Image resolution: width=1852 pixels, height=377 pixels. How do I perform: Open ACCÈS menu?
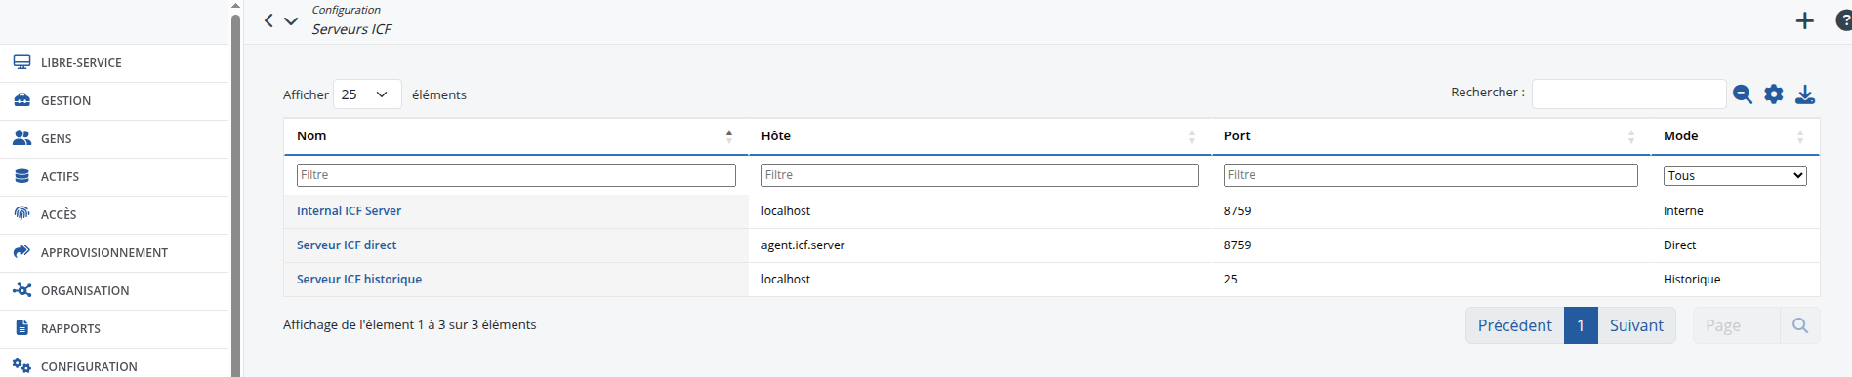pyautogui.click(x=59, y=214)
